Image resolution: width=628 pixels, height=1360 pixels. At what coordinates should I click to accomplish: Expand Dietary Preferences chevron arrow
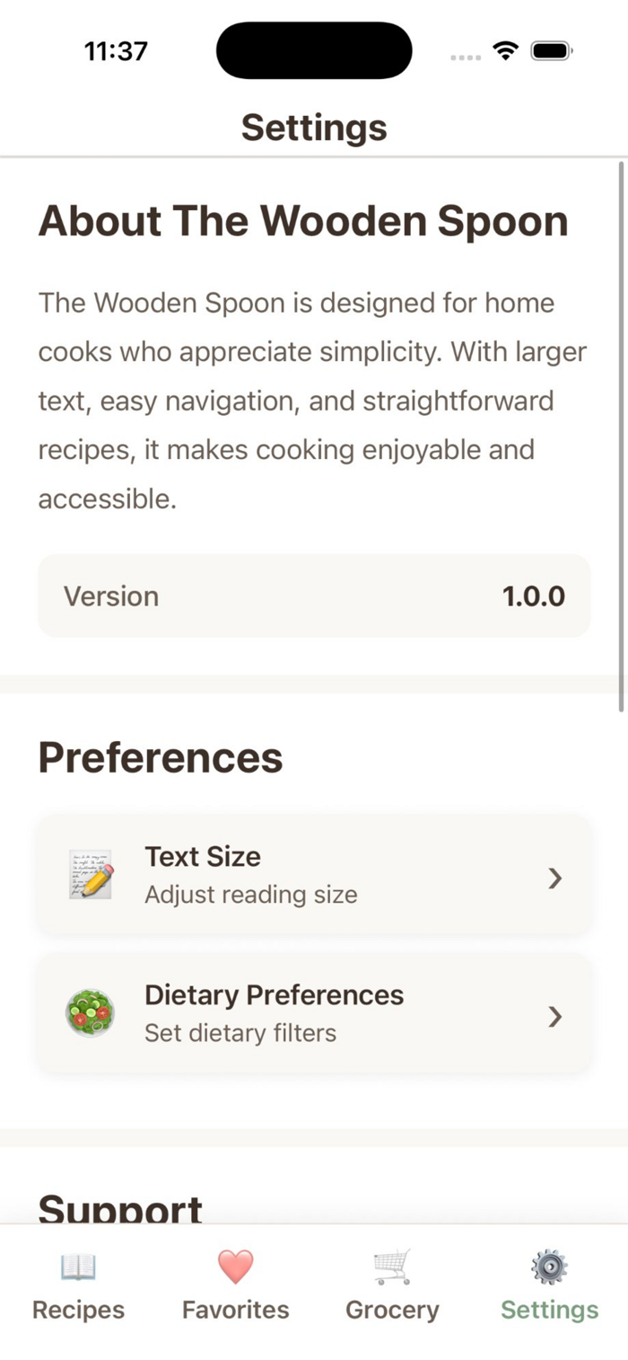tap(555, 1016)
